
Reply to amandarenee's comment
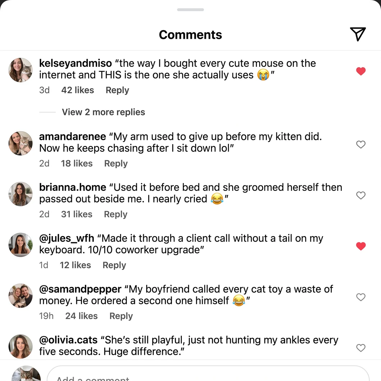pyautogui.click(x=116, y=164)
